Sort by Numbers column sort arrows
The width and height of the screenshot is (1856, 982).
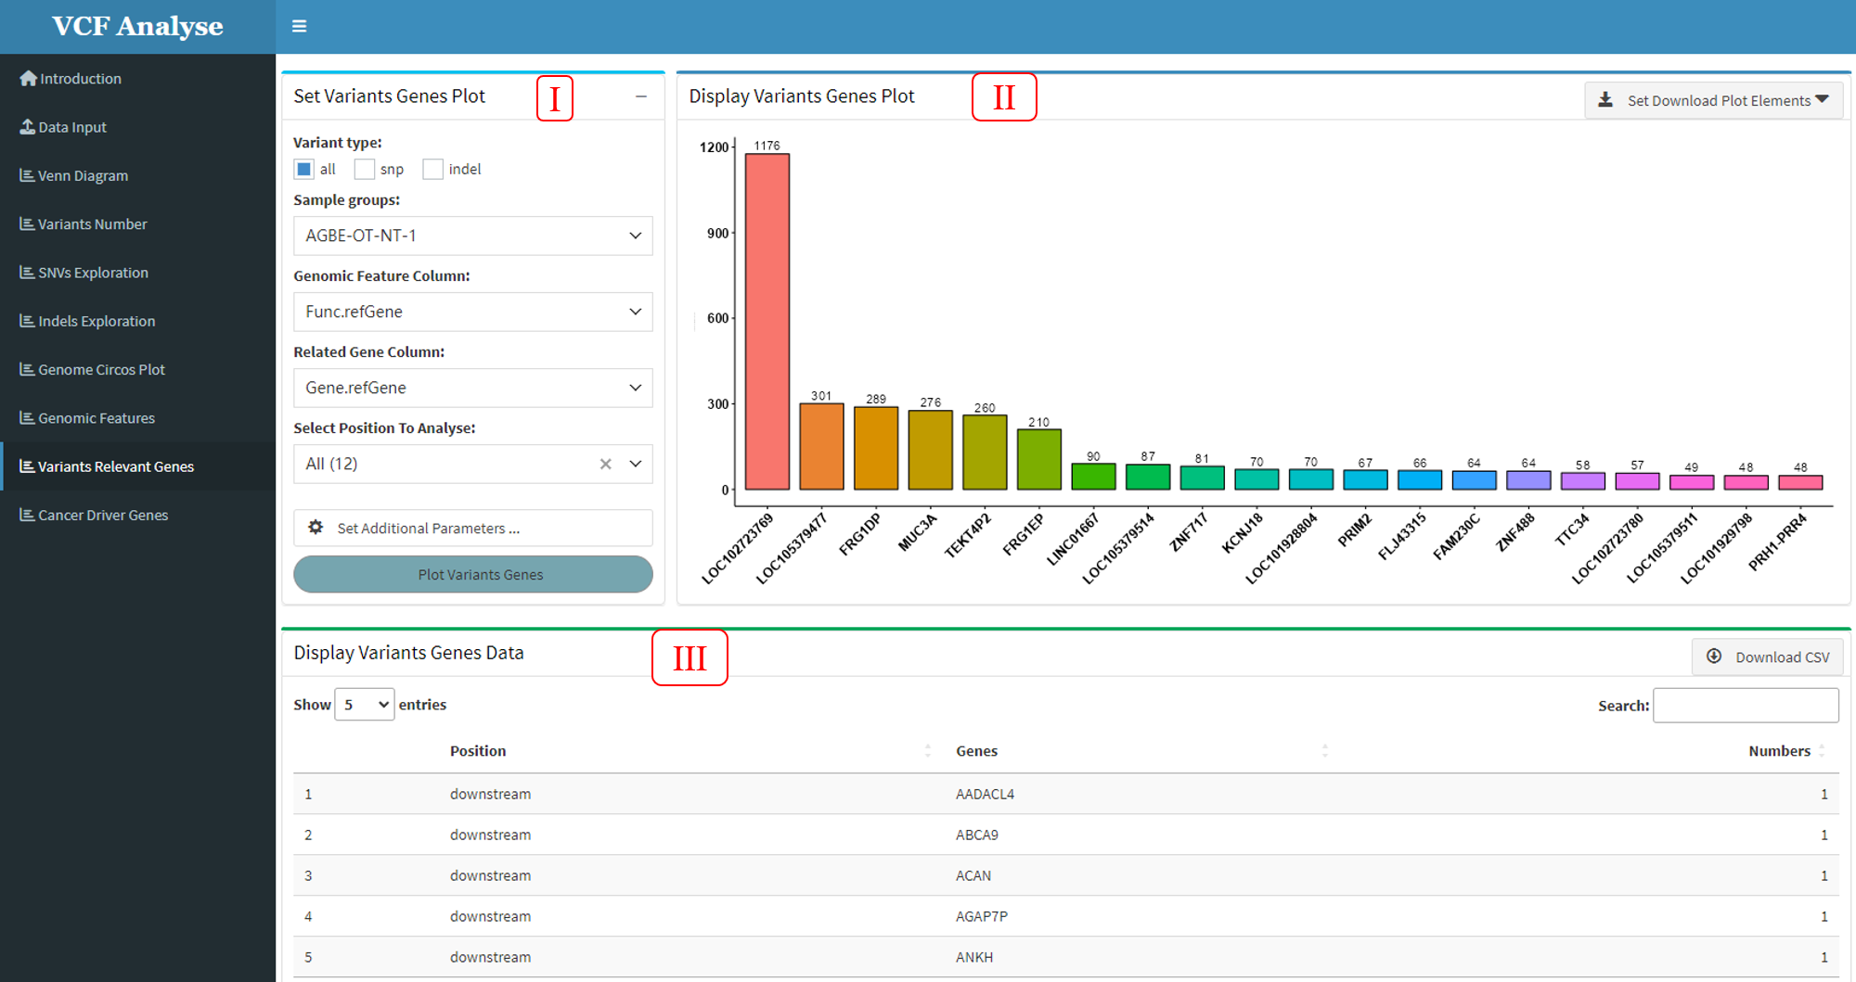tap(1822, 751)
